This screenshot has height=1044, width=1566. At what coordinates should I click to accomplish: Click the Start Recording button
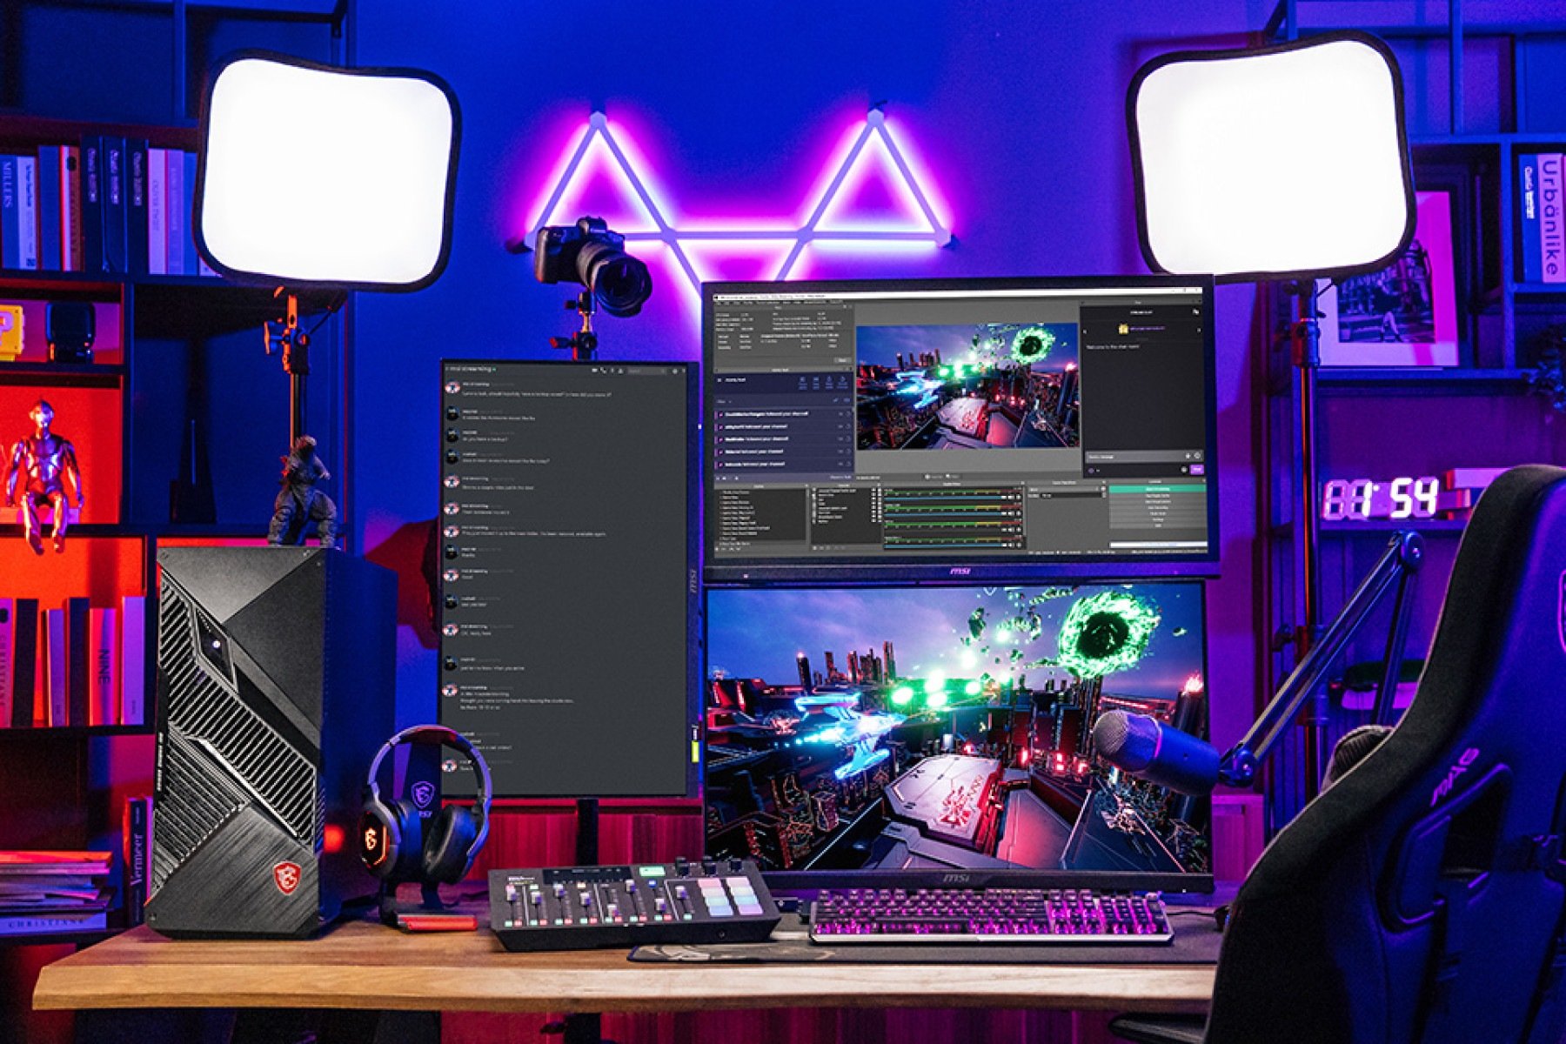(x=1157, y=496)
